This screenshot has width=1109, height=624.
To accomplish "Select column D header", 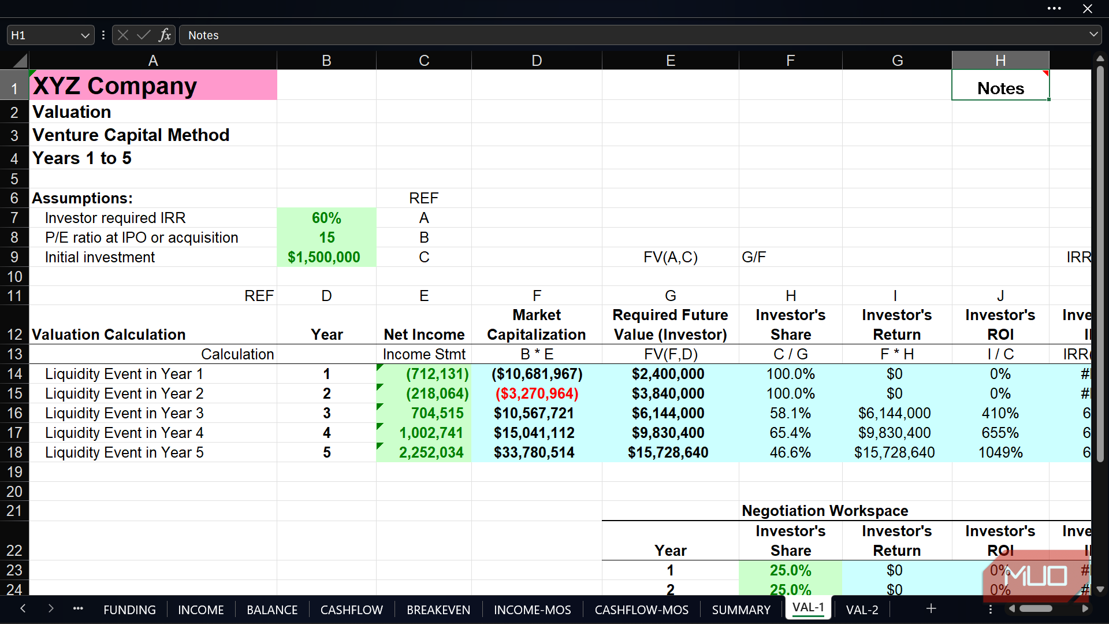I will click(537, 60).
